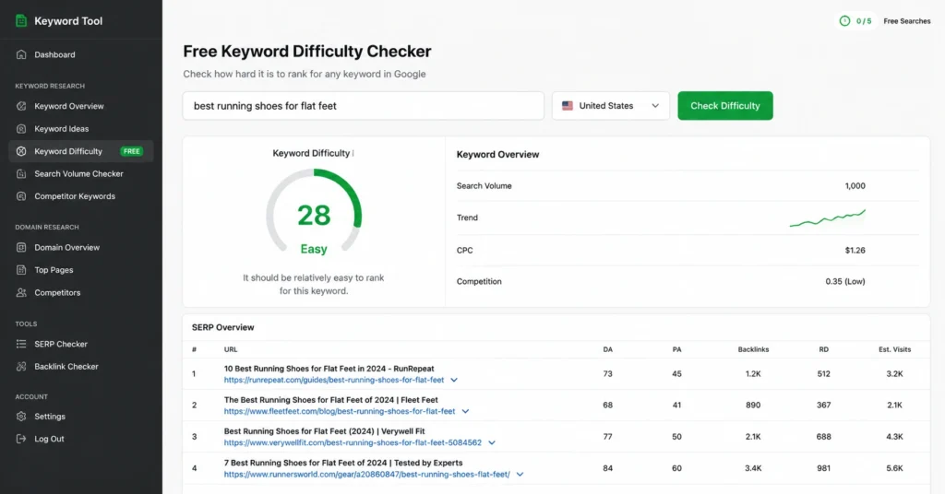Select Search Volume Checker item
This screenshot has height=494, width=945.
(81, 174)
